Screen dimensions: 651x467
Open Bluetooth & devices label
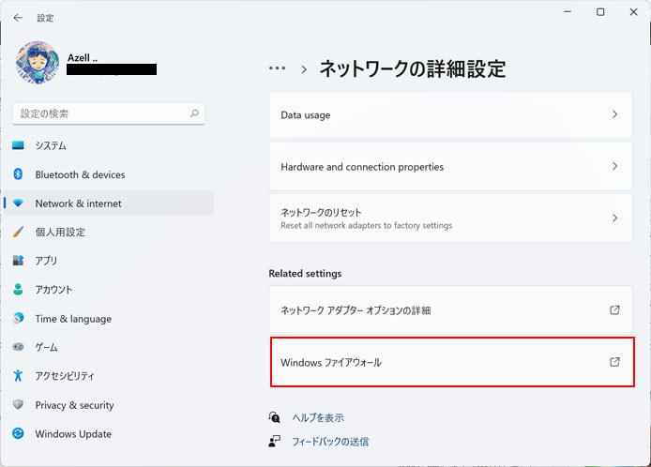pyautogui.click(x=80, y=174)
